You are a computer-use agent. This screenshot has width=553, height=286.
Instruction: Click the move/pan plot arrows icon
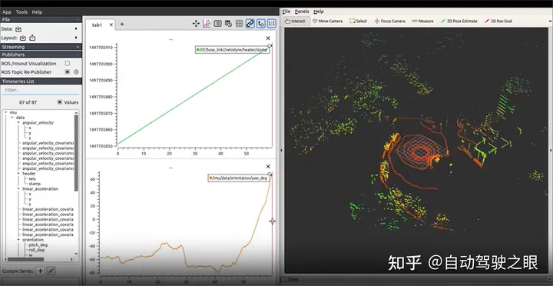pyautogui.click(x=196, y=24)
